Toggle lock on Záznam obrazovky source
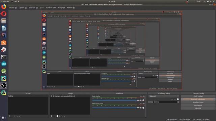Image resolution: width=216 pixels, height=121 pixels. tap(53, 96)
